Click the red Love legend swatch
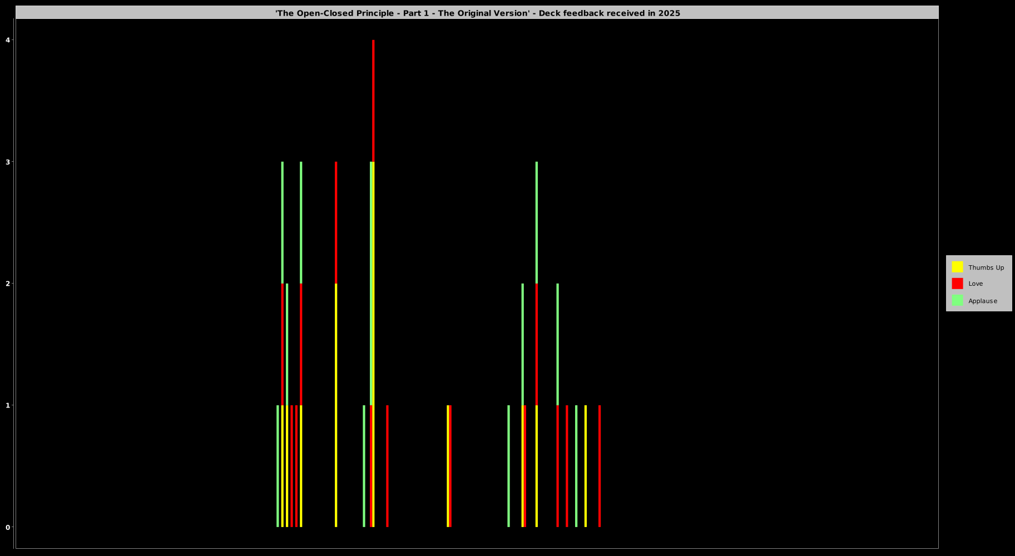The image size is (1015, 556). (x=957, y=284)
